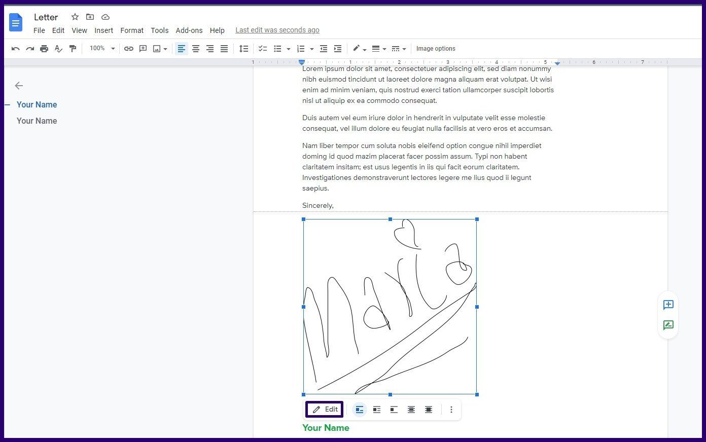Grab the bottom-right resize handle of drawing
Screen dimensions: 706x442
(477, 394)
